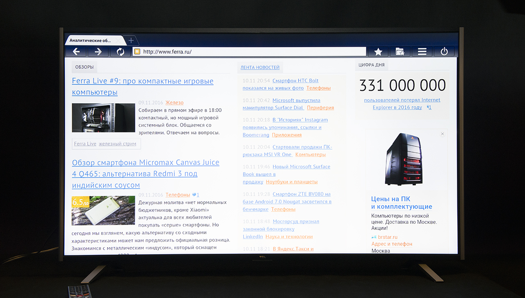Screen dimensions: 525x298
Task: Close the PC prices advertisement
Action: (x=442, y=134)
